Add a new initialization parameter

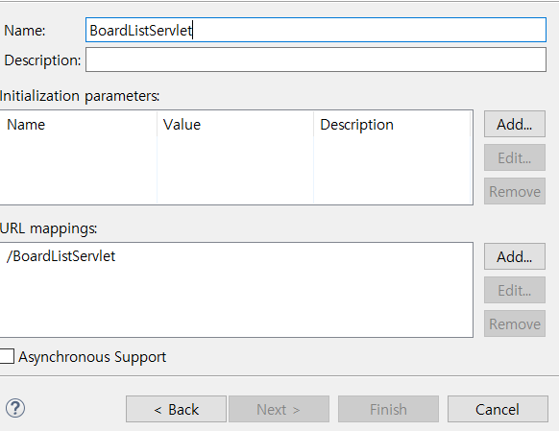pos(515,124)
